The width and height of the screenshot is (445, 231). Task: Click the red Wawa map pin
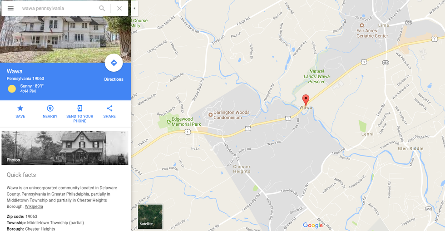306,100
